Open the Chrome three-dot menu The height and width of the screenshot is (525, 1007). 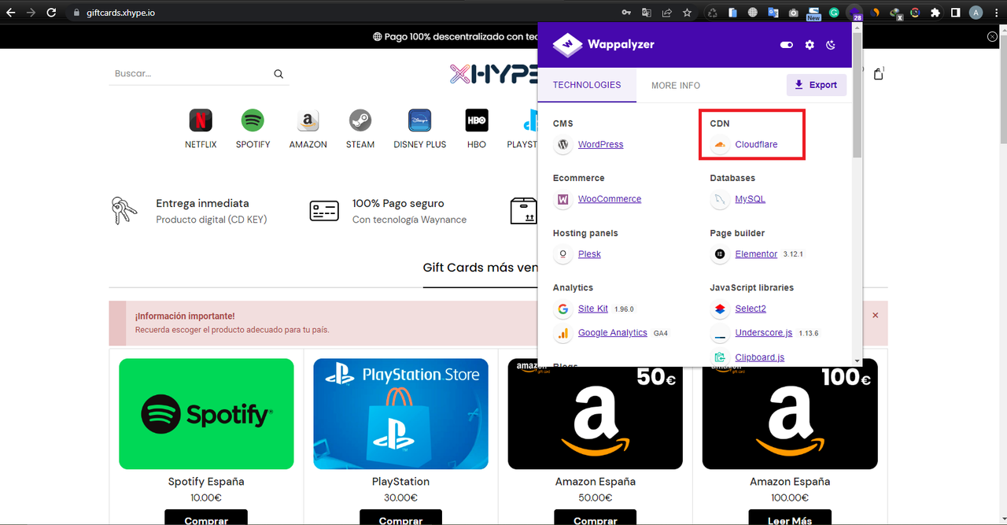[996, 13]
